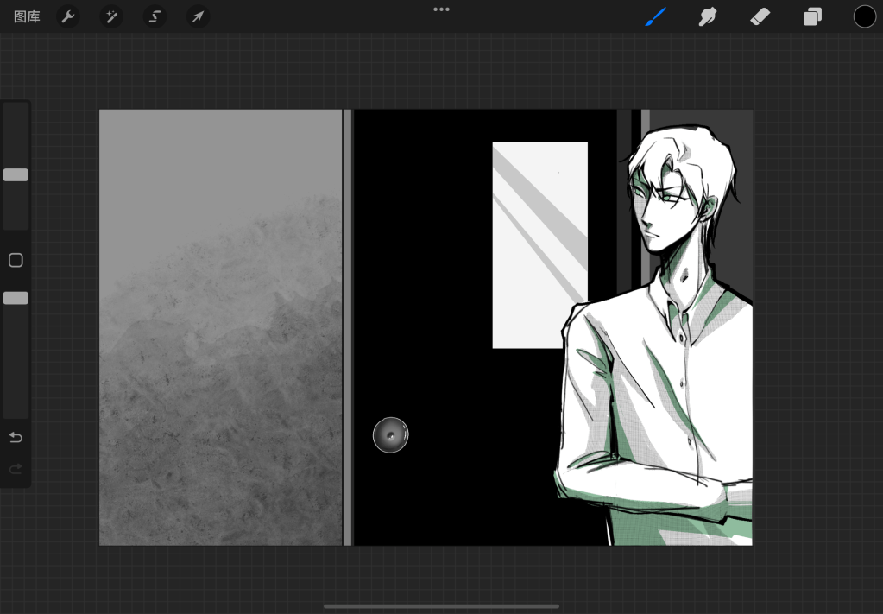This screenshot has width=883, height=614.
Task: Select the Smudge finger tool
Action: click(x=708, y=16)
